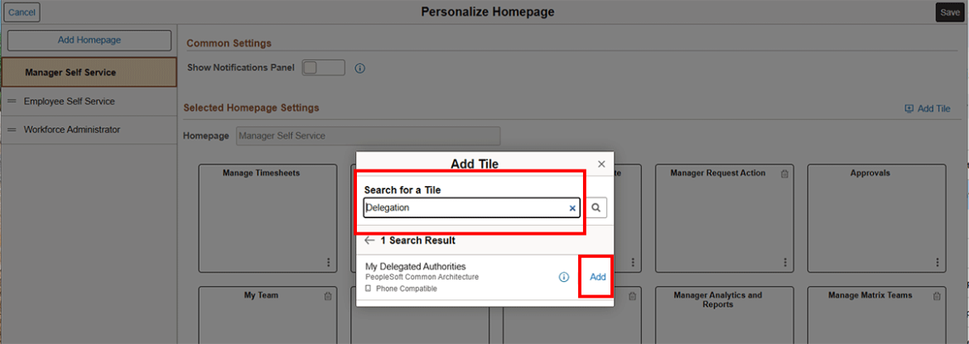Click the back arrow beside 1 Search Result
The height and width of the screenshot is (344, 969).
coord(369,241)
